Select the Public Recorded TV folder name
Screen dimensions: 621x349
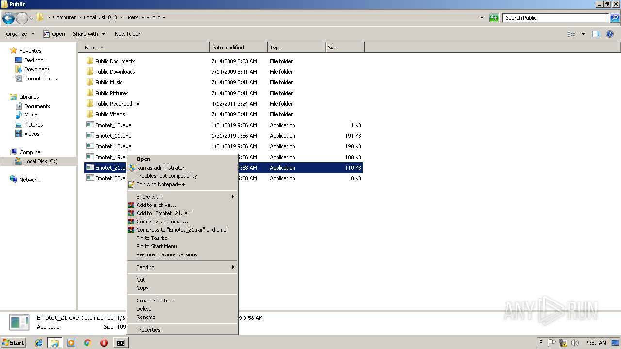click(117, 104)
